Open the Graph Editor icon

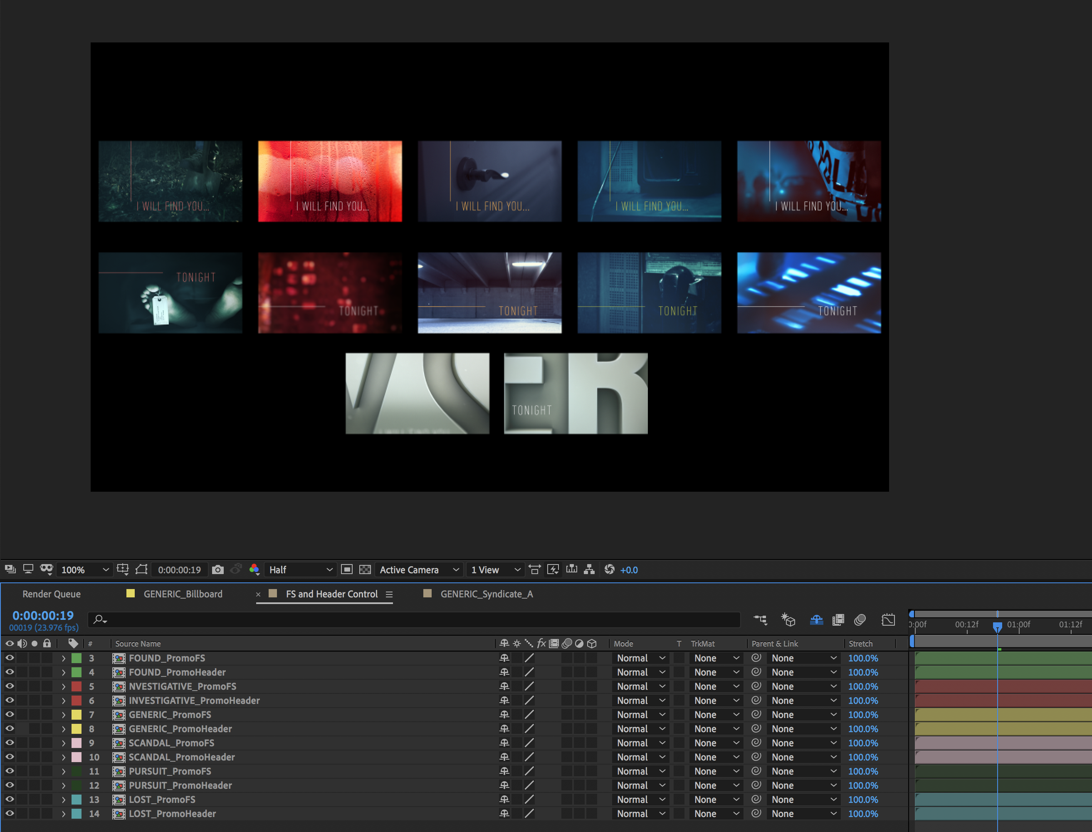[888, 619]
